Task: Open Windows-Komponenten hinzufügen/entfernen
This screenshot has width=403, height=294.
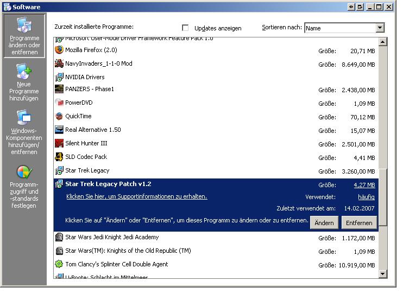Action: [x=24, y=132]
